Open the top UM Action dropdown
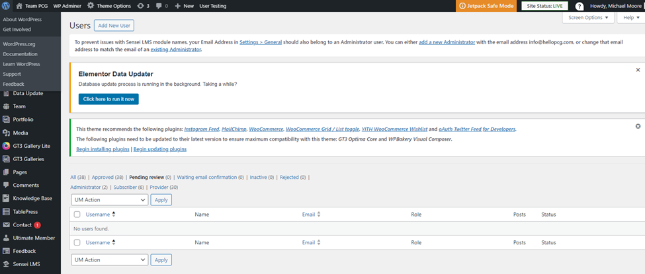 tap(109, 199)
